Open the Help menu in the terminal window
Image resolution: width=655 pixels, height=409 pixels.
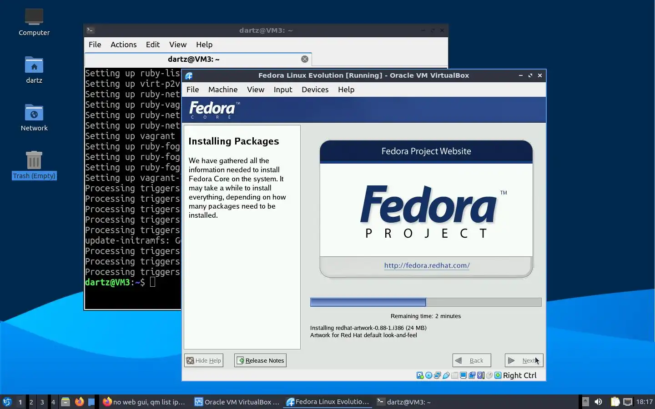[x=204, y=45]
